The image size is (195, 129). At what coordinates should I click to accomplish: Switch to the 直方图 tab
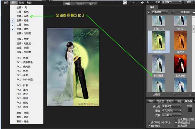pos(170,101)
